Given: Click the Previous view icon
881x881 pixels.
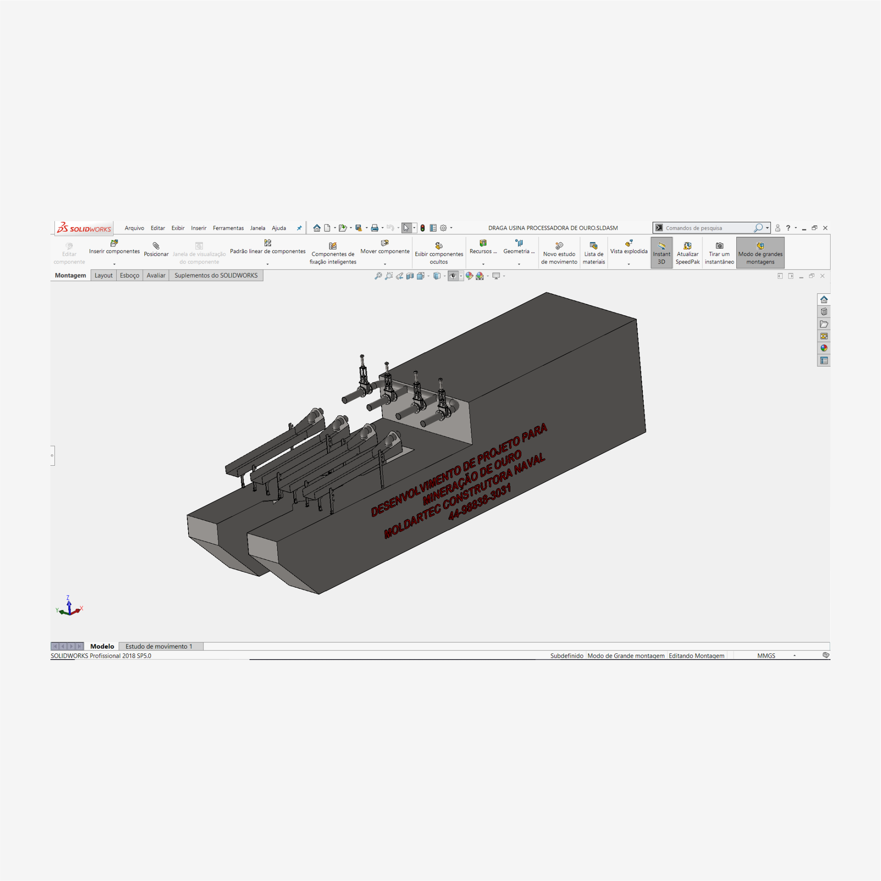Looking at the screenshot, I should 399,276.
